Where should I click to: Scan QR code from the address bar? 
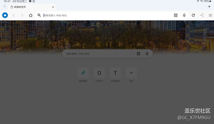point(176,15)
